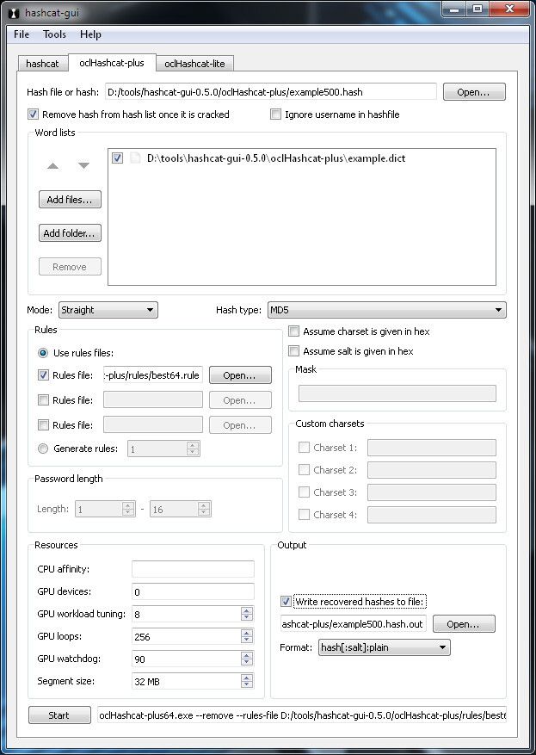
Task: Click the Start button
Action: [x=59, y=715]
